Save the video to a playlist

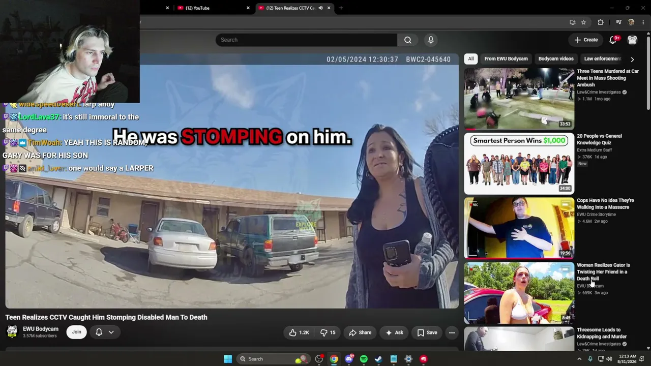coord(427,332)
